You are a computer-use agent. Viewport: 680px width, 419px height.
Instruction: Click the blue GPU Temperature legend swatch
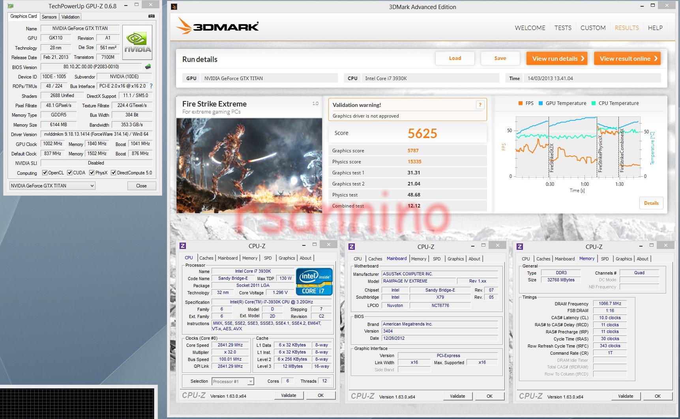541,103
